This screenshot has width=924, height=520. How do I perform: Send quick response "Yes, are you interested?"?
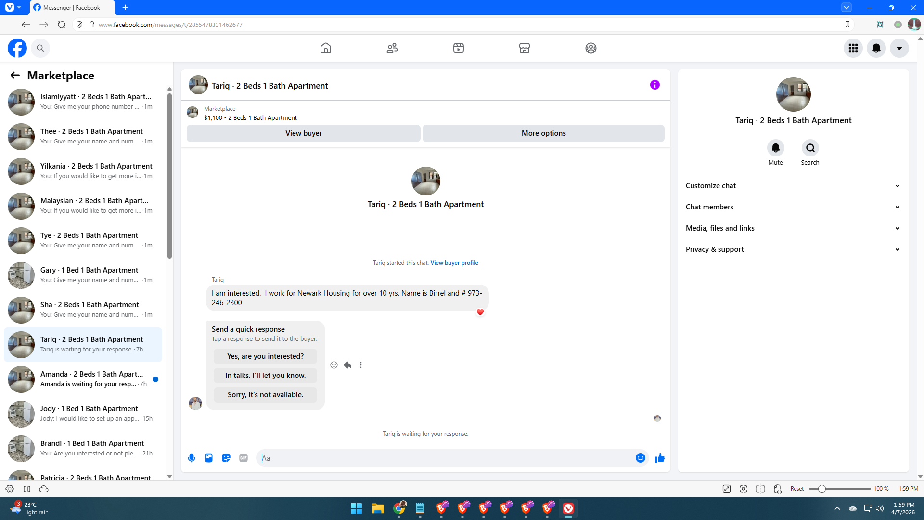[266, 356]
